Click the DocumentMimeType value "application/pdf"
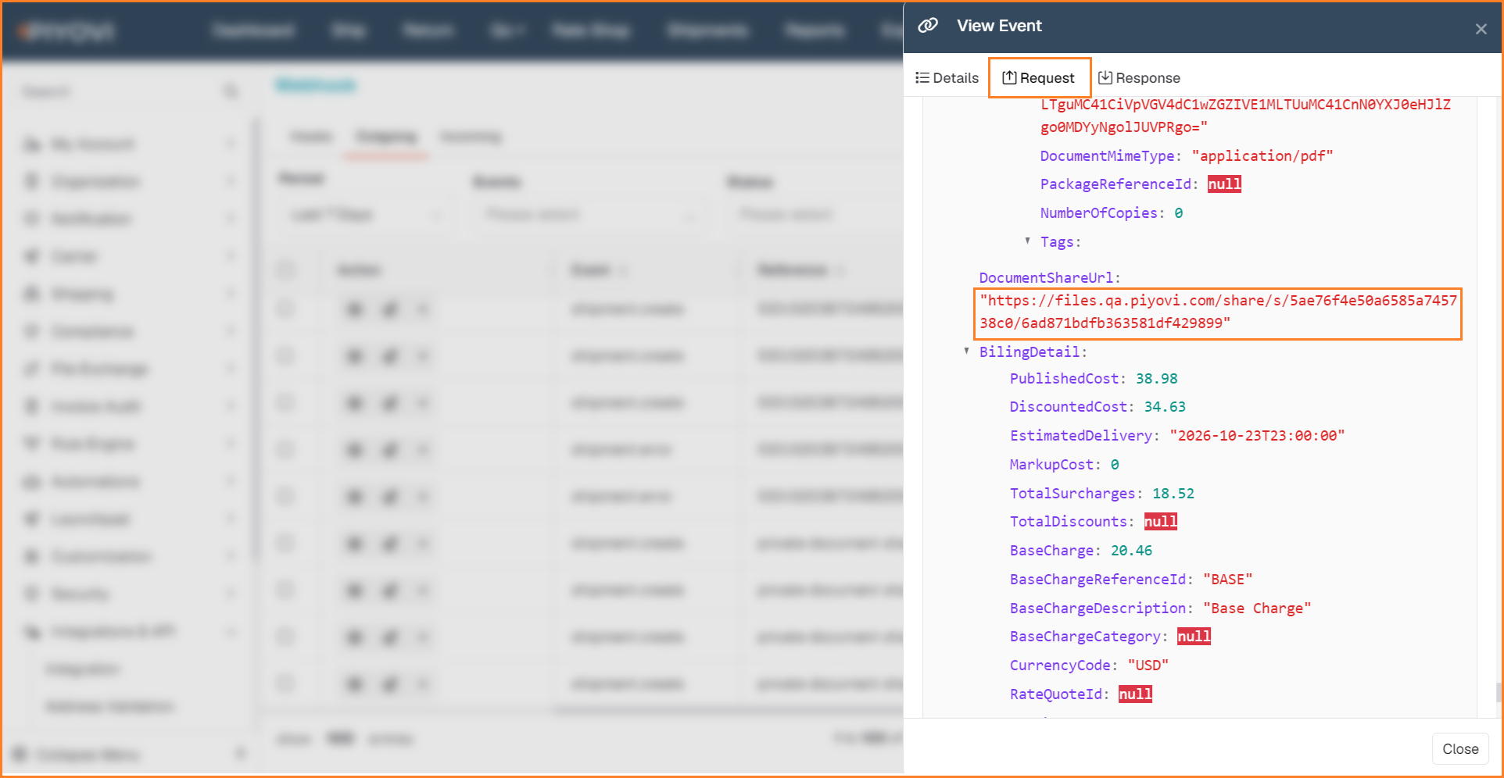 coord(1262,156)
